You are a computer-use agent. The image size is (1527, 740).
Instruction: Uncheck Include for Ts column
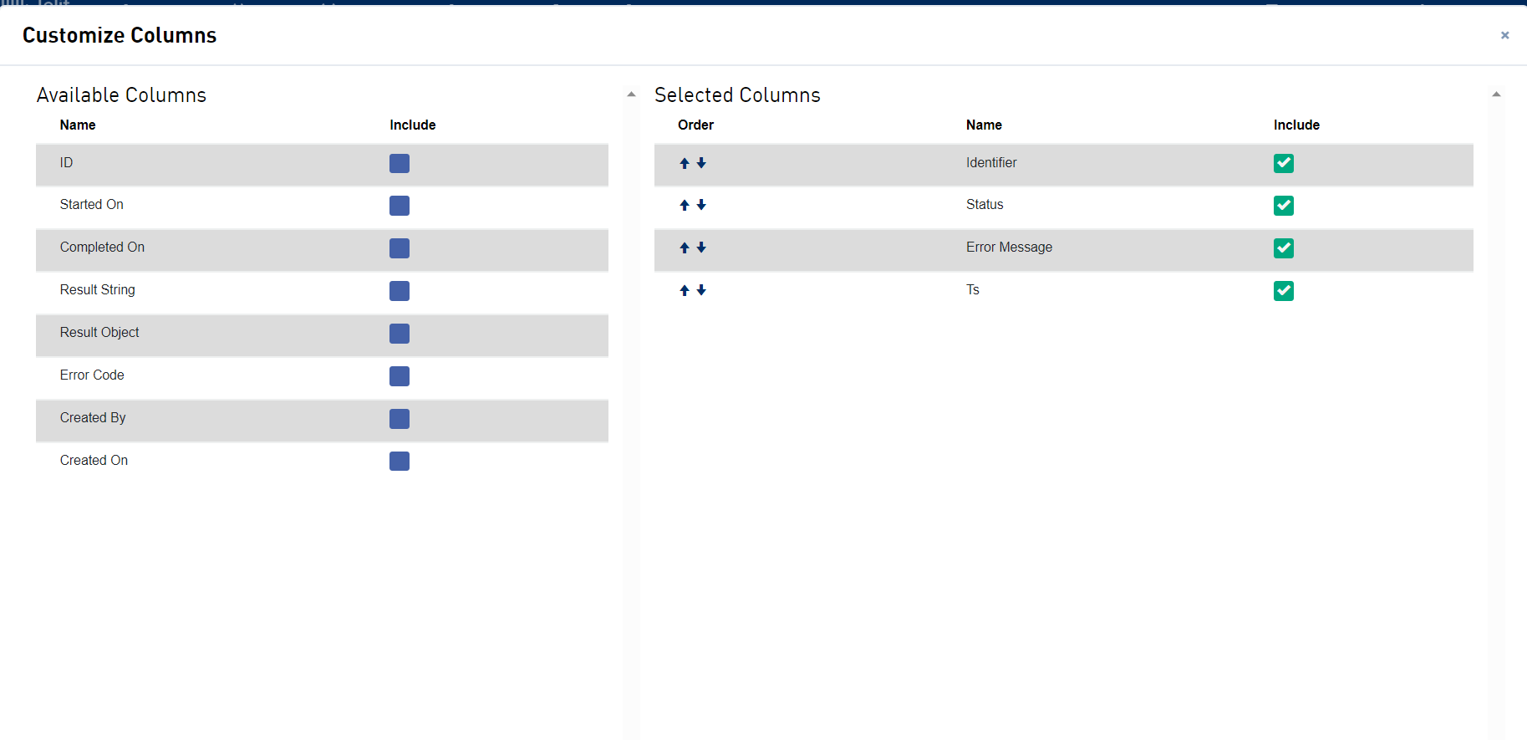(x=1284, y=291)
